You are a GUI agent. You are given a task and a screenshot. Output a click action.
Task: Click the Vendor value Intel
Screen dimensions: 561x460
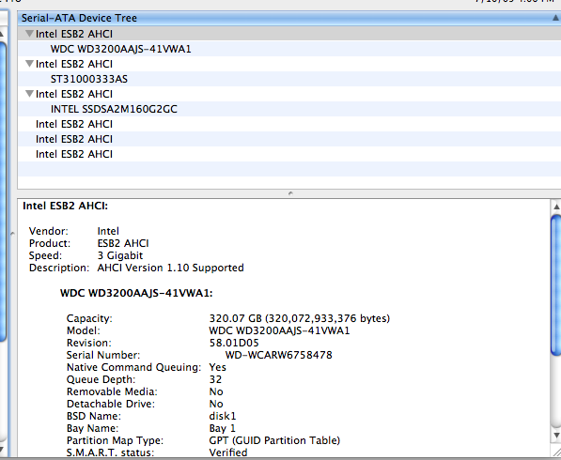108,231
